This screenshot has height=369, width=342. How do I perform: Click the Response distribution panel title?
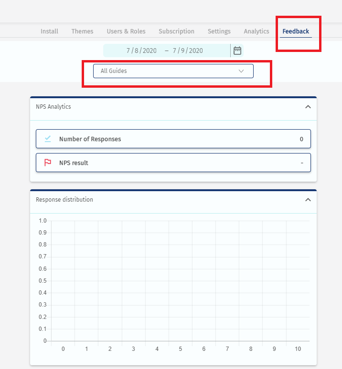pyautogui.click(x=64, y=200)
